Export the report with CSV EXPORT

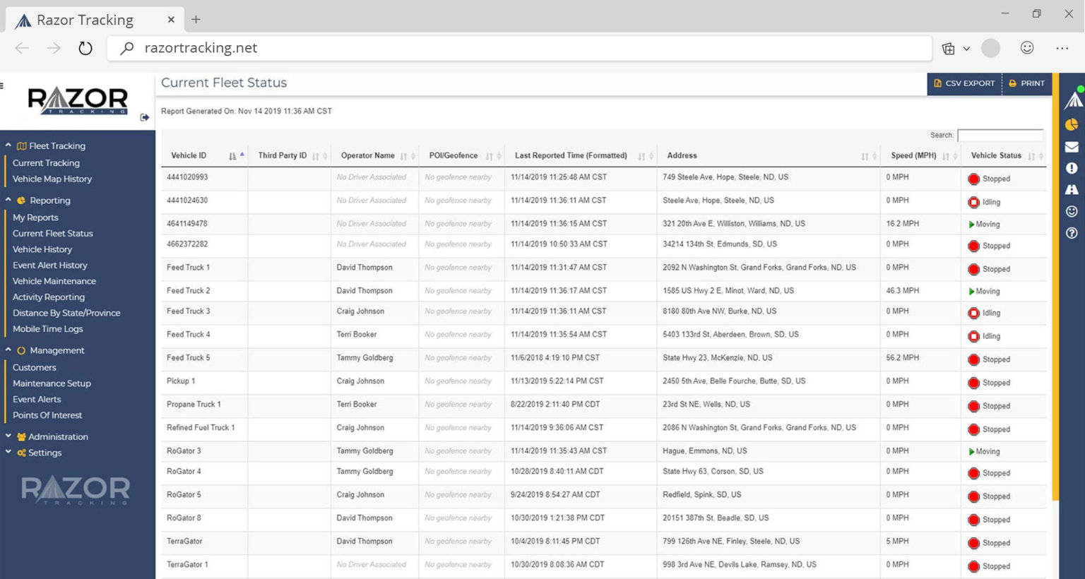coord(964,83)
